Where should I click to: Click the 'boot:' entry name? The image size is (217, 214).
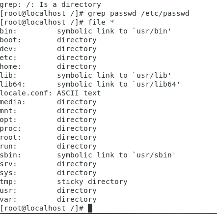pyautogui.click(x=10, y=40)
